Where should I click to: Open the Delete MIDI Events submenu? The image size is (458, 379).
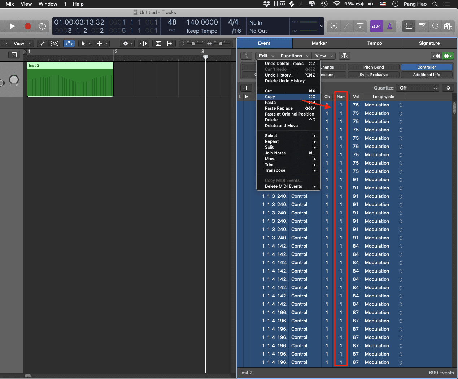[x=288, y=186]
